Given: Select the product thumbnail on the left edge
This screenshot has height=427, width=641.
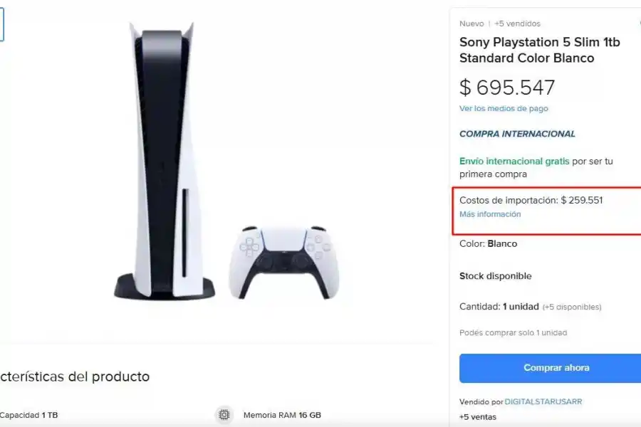Looking at the screenshot, I should 2,23.
